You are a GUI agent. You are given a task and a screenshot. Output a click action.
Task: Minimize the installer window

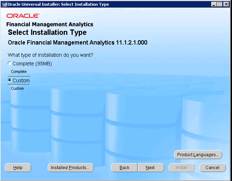coord(213,4)
